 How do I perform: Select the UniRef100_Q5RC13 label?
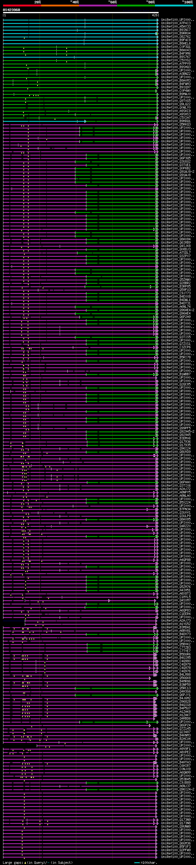click(x=176, y=688)
